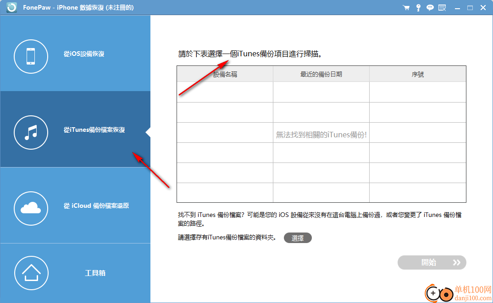
Task: Click the 序號 column header
Action: coord(417,74)
